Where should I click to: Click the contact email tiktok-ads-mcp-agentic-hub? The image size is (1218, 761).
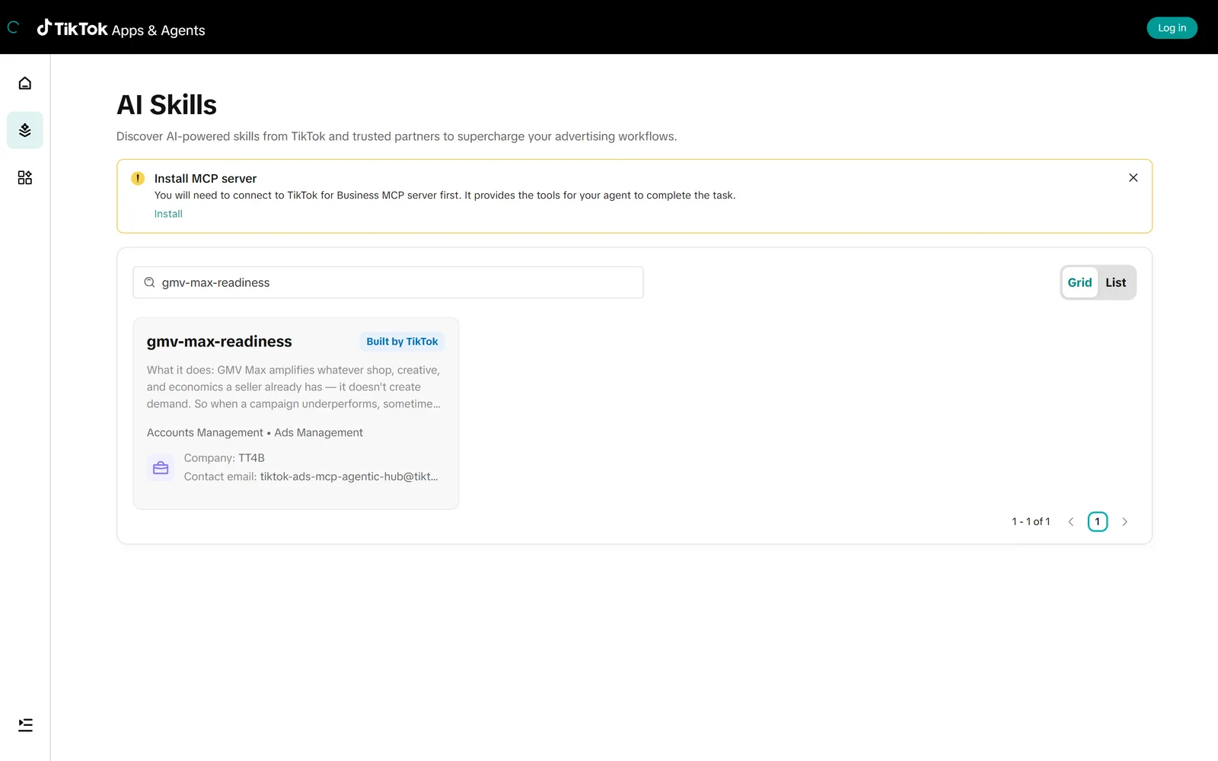click(x=349, y=476)
